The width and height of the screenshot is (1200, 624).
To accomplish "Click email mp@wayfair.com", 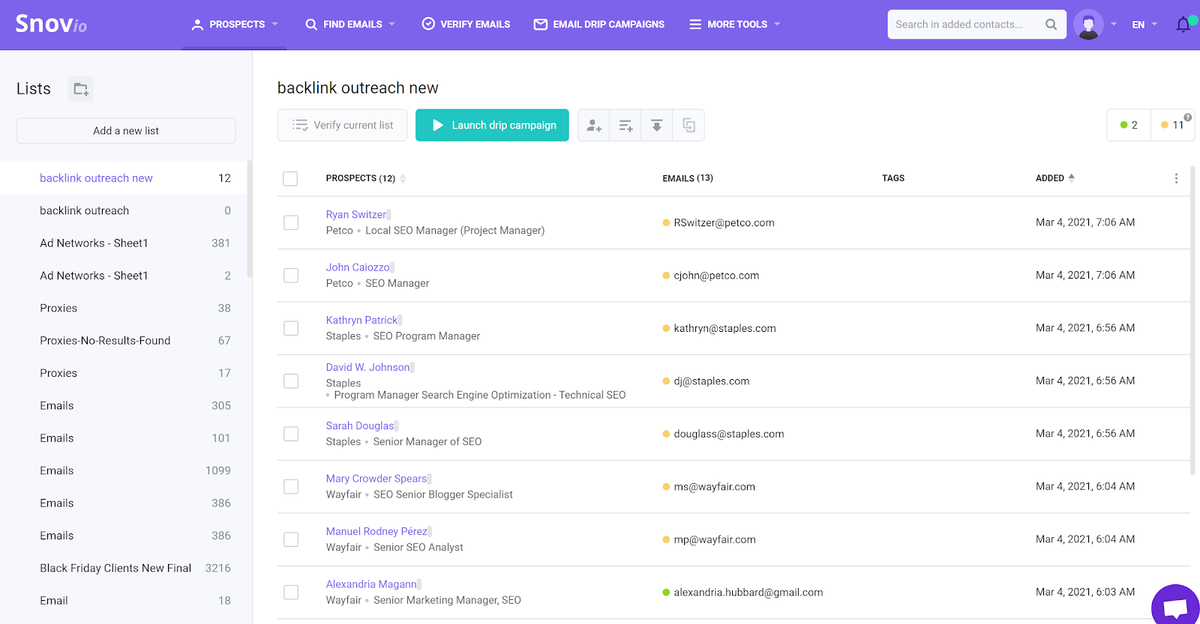I will point(715,539).
